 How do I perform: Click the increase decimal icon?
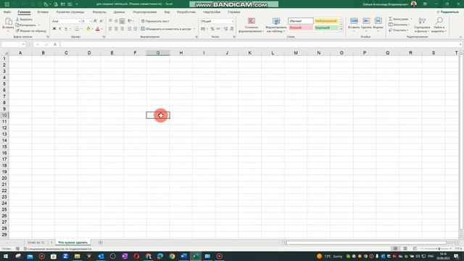tap(225, 29)
